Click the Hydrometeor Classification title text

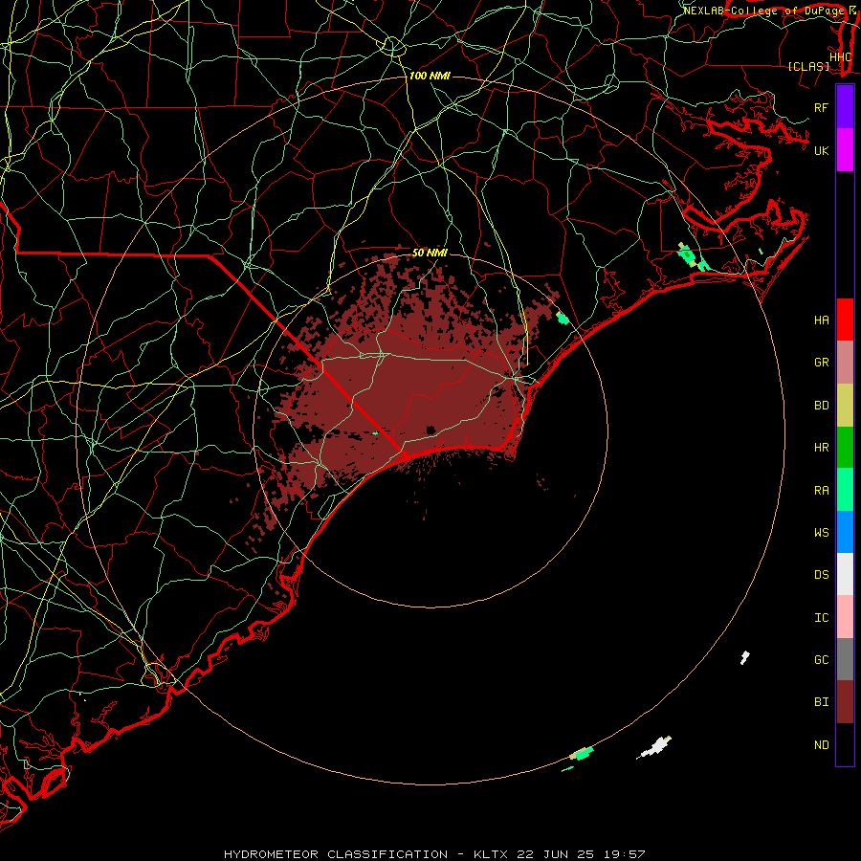click(x=335, y=854)
